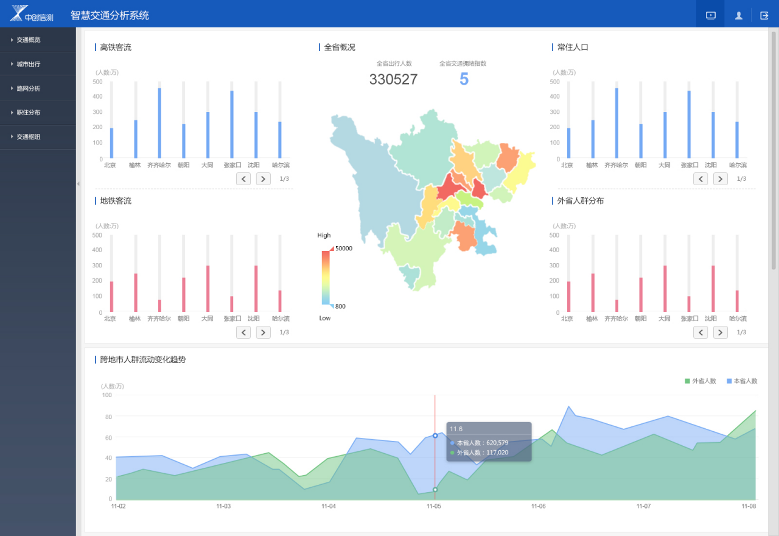Open 交通枢纽 menu item
The height and width of the screenshot is (536, 779).
38,137
